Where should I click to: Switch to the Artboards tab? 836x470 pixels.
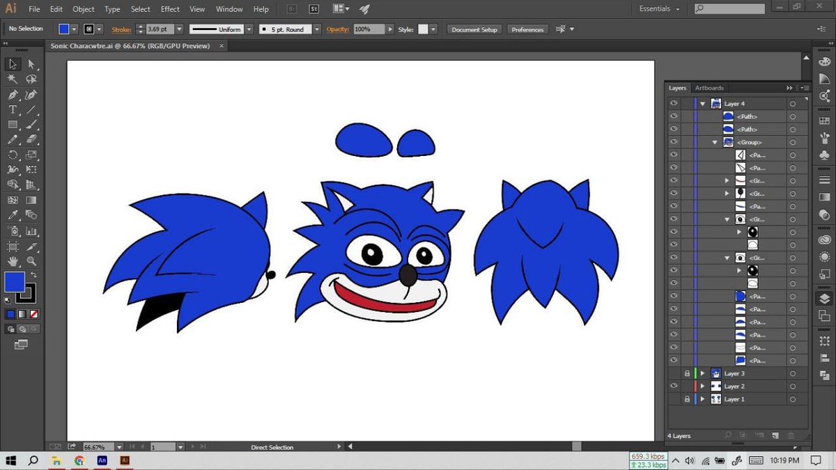[709, 88]
